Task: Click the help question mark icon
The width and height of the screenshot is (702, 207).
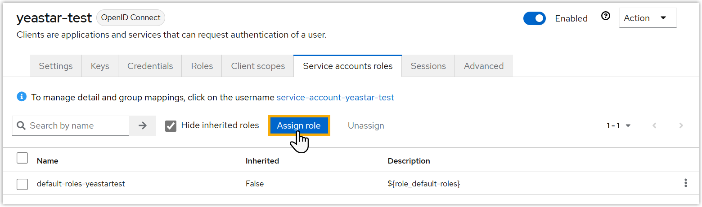Action: 606,16
